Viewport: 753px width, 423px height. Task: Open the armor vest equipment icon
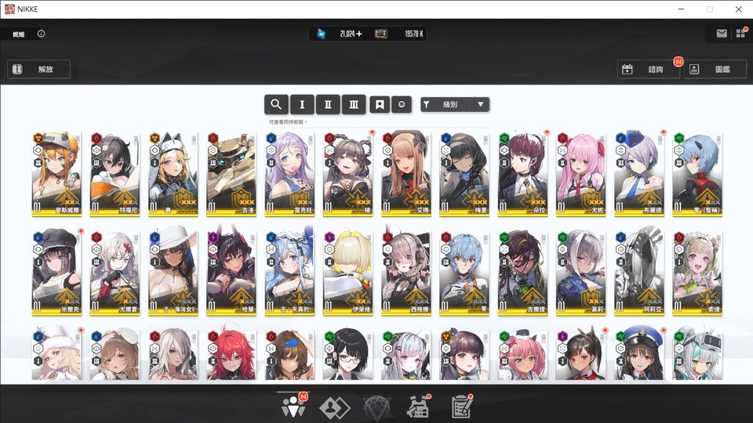click(417, 407)
